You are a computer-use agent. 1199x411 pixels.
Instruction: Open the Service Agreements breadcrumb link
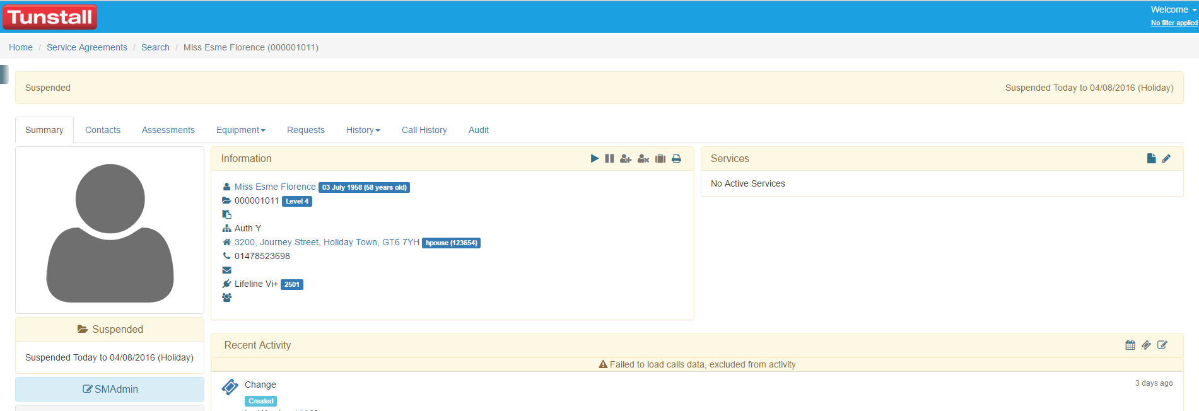(87, 47)
